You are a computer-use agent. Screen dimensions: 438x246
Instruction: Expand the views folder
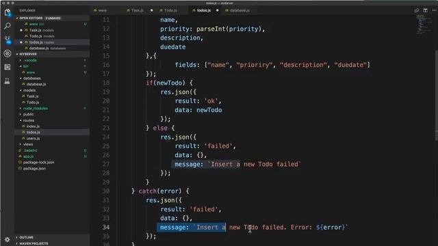coord(28,144)
